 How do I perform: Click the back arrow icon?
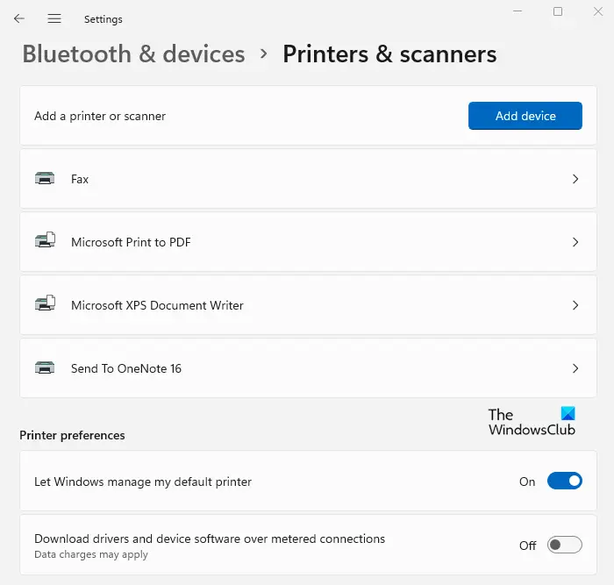[19, 18]
